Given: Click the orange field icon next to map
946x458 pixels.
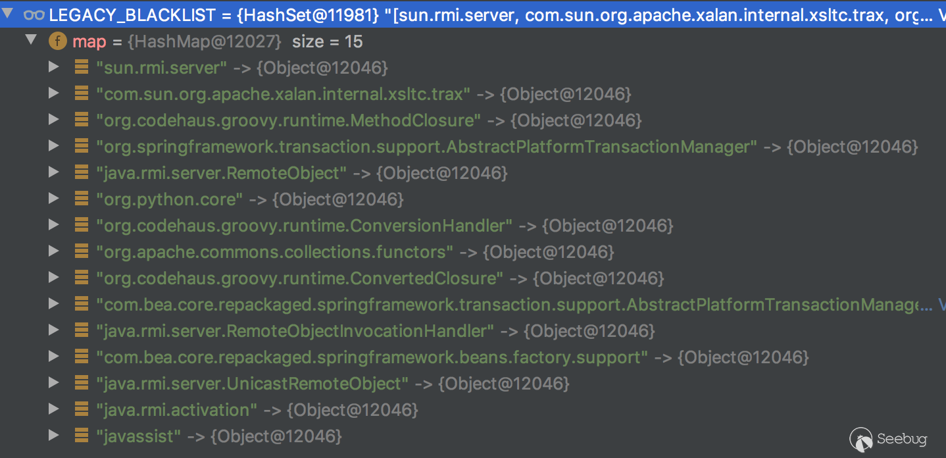Looking at the screenshot, I should (x=58, y=42).
